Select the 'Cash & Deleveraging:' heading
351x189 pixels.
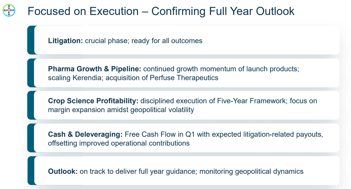(85, 134)
